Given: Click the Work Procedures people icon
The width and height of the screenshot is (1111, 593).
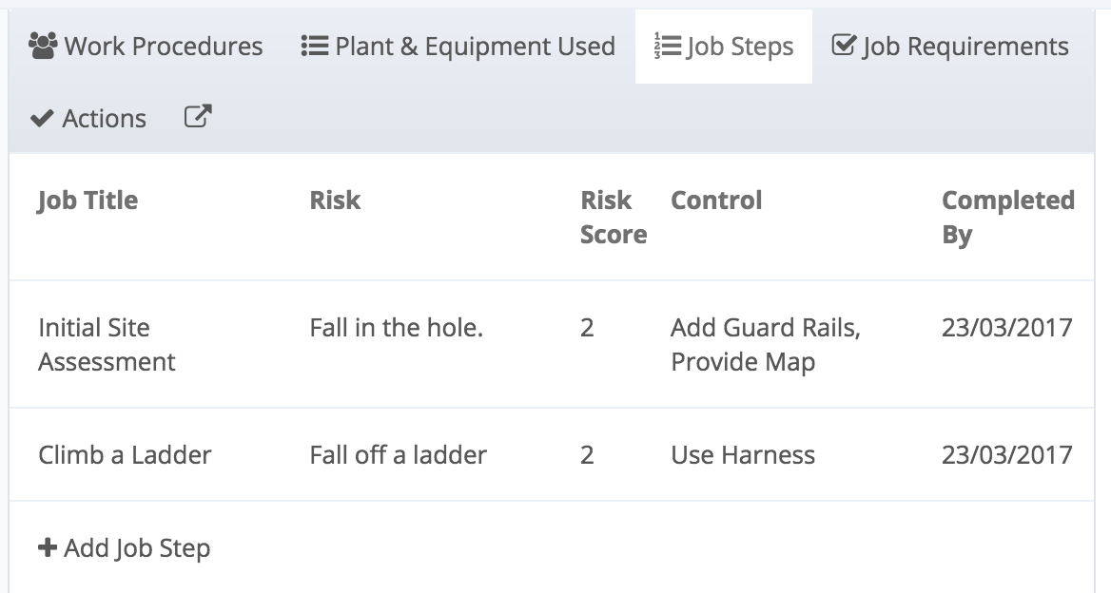Looking at the screenshot, I should pos(43,46).
